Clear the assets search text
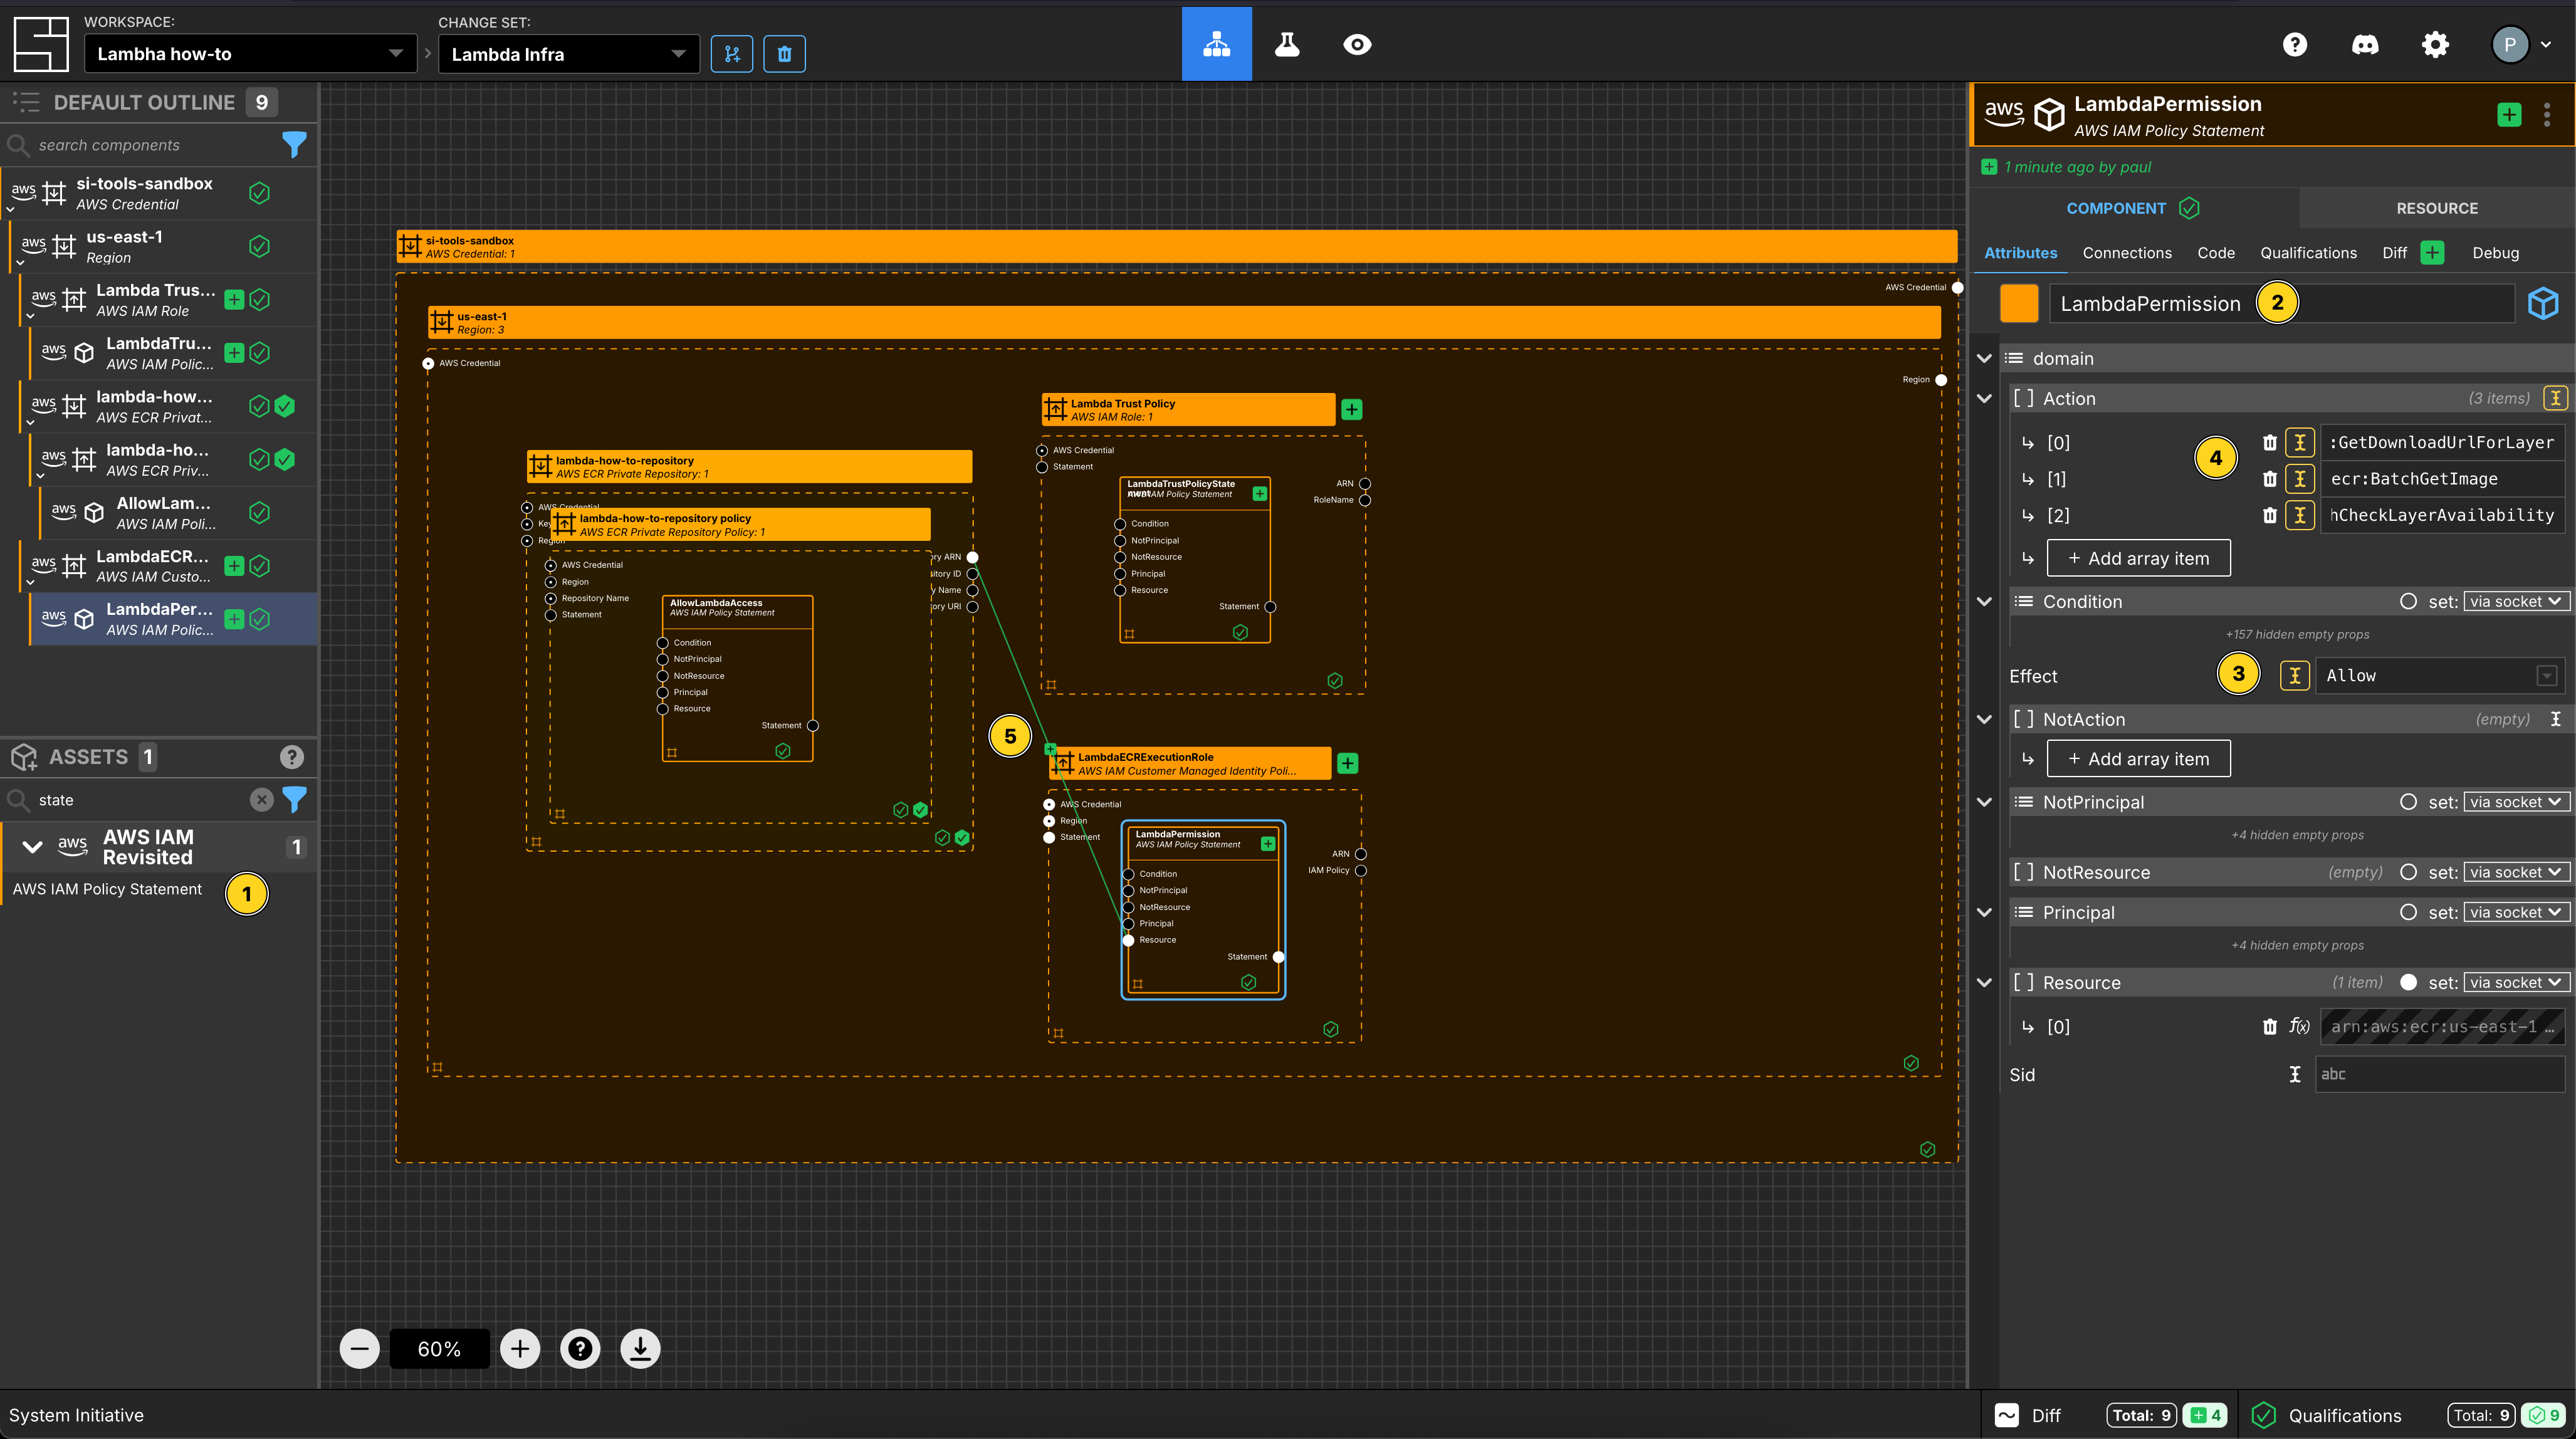Viewport: 2576px width, 1439px height. click(x=261, y=800)
